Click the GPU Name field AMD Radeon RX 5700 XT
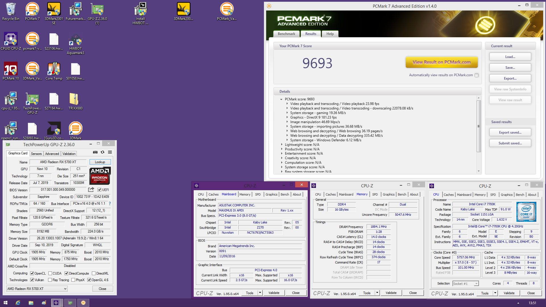The image size is (546, 307). point(58,162)
